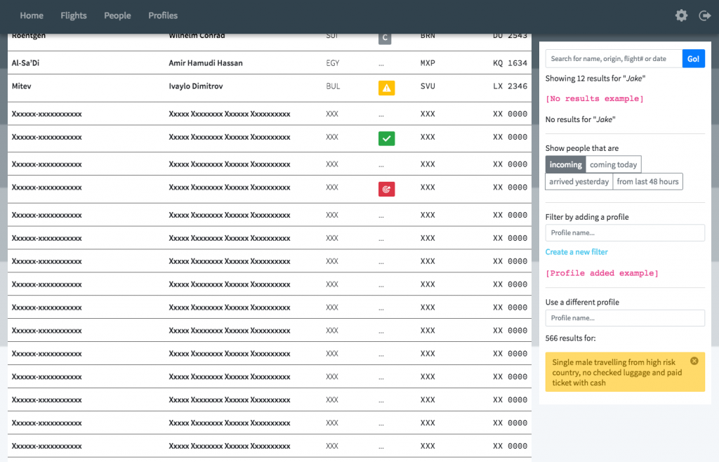
Task: Enable the coming today filter
Action: click(x=613, y=164)
